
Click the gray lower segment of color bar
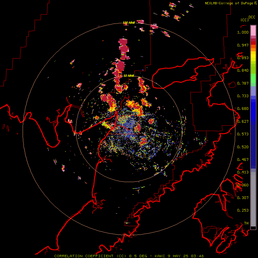coord(253,199)
